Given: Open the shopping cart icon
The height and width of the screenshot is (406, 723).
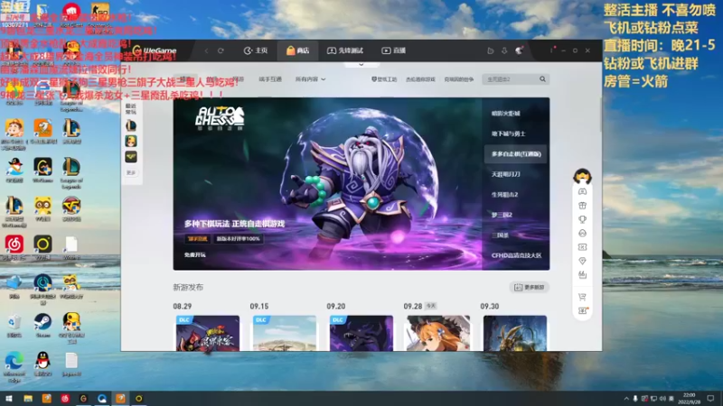Looking at the screenshot, I should point(582,297).
